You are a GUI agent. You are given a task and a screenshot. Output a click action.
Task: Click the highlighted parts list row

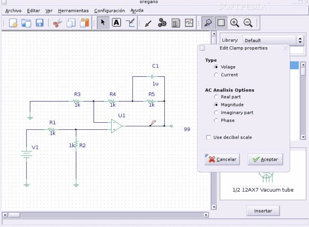point(294,65)
